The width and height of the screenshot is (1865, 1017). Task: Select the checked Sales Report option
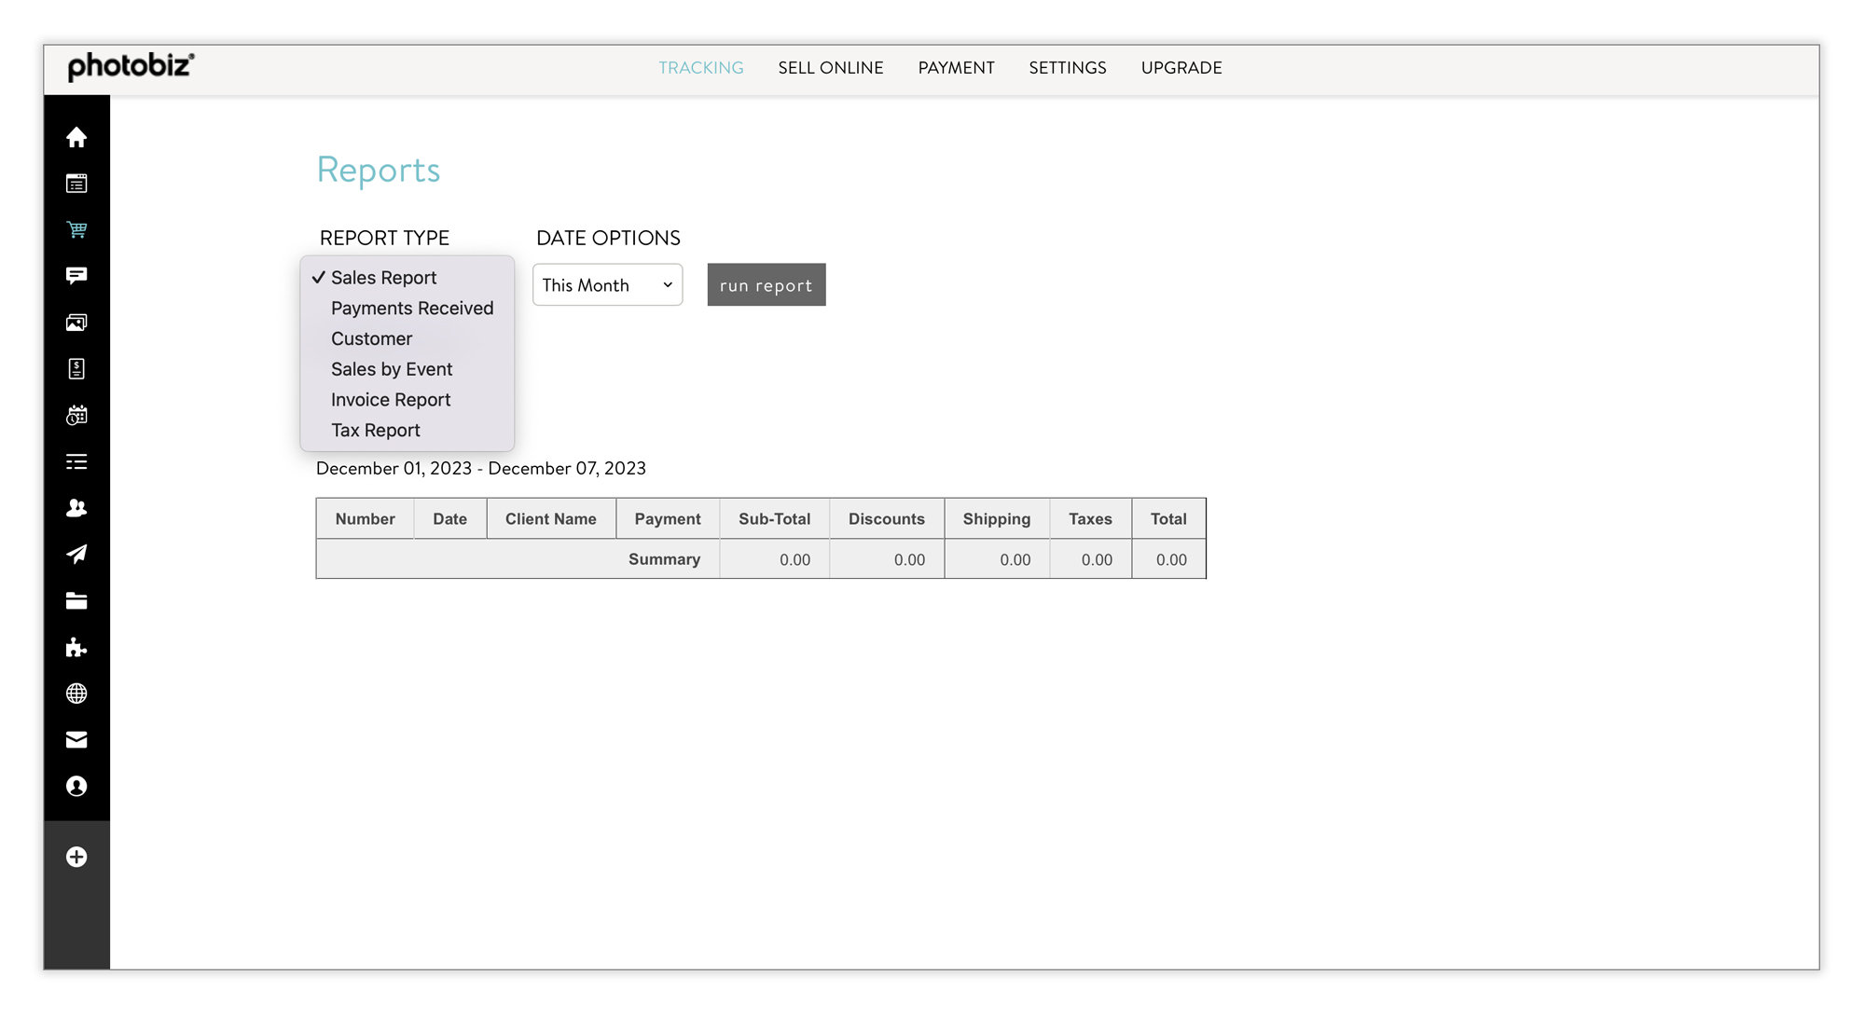click(x=383, y=278)
